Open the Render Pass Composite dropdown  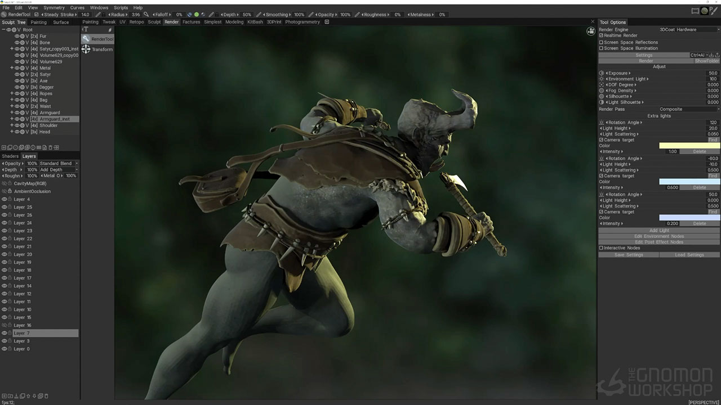[689, 109]
